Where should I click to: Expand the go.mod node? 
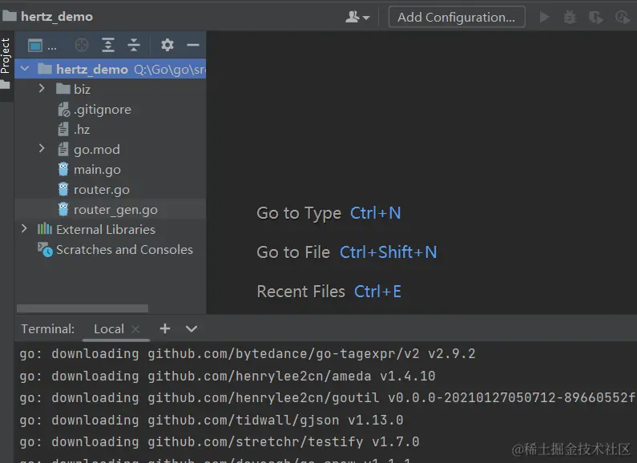pyautogui.click(x=42, y=148)
